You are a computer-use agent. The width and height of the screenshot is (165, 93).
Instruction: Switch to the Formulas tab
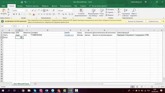(x=45, y=6)
